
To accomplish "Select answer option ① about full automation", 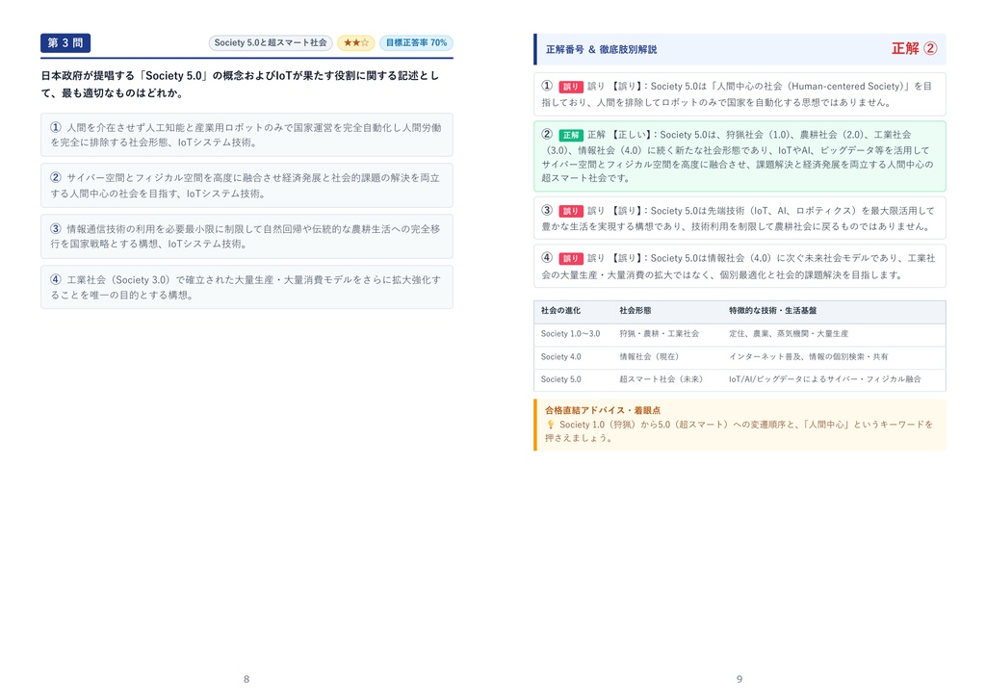I will (246, 135).
